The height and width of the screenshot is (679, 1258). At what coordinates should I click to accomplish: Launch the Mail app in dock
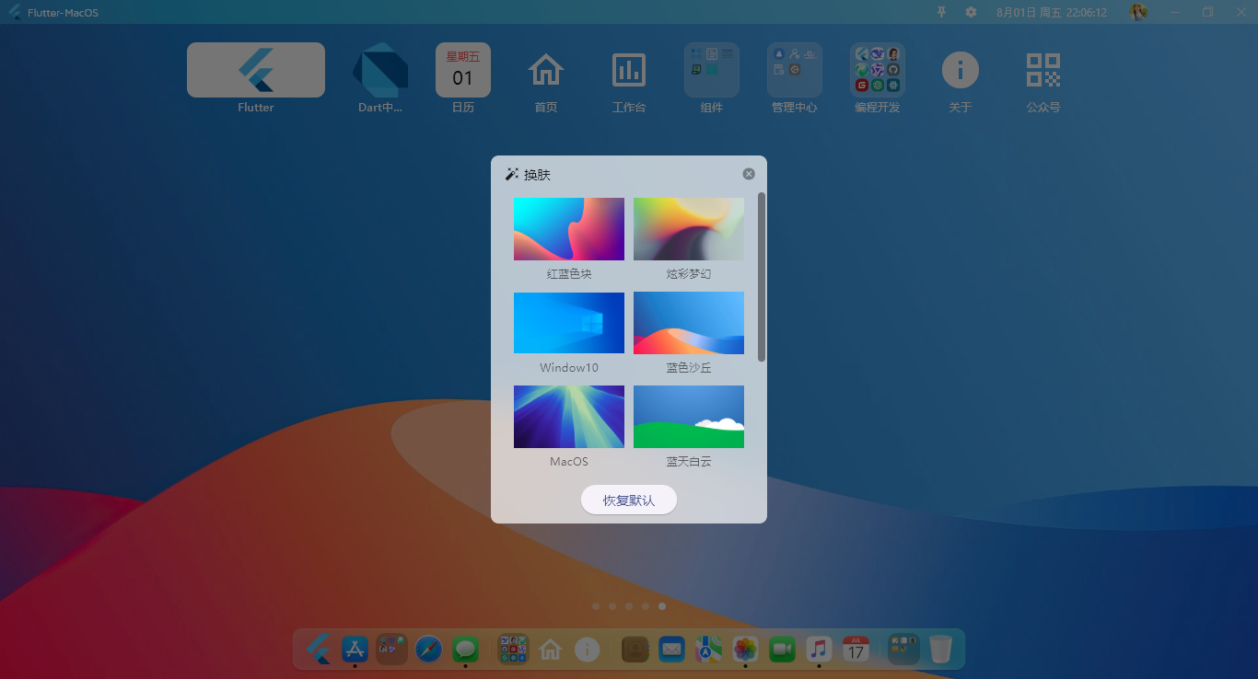coord(671,649)
